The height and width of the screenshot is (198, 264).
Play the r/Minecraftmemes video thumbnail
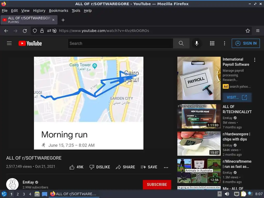(199, 171)
